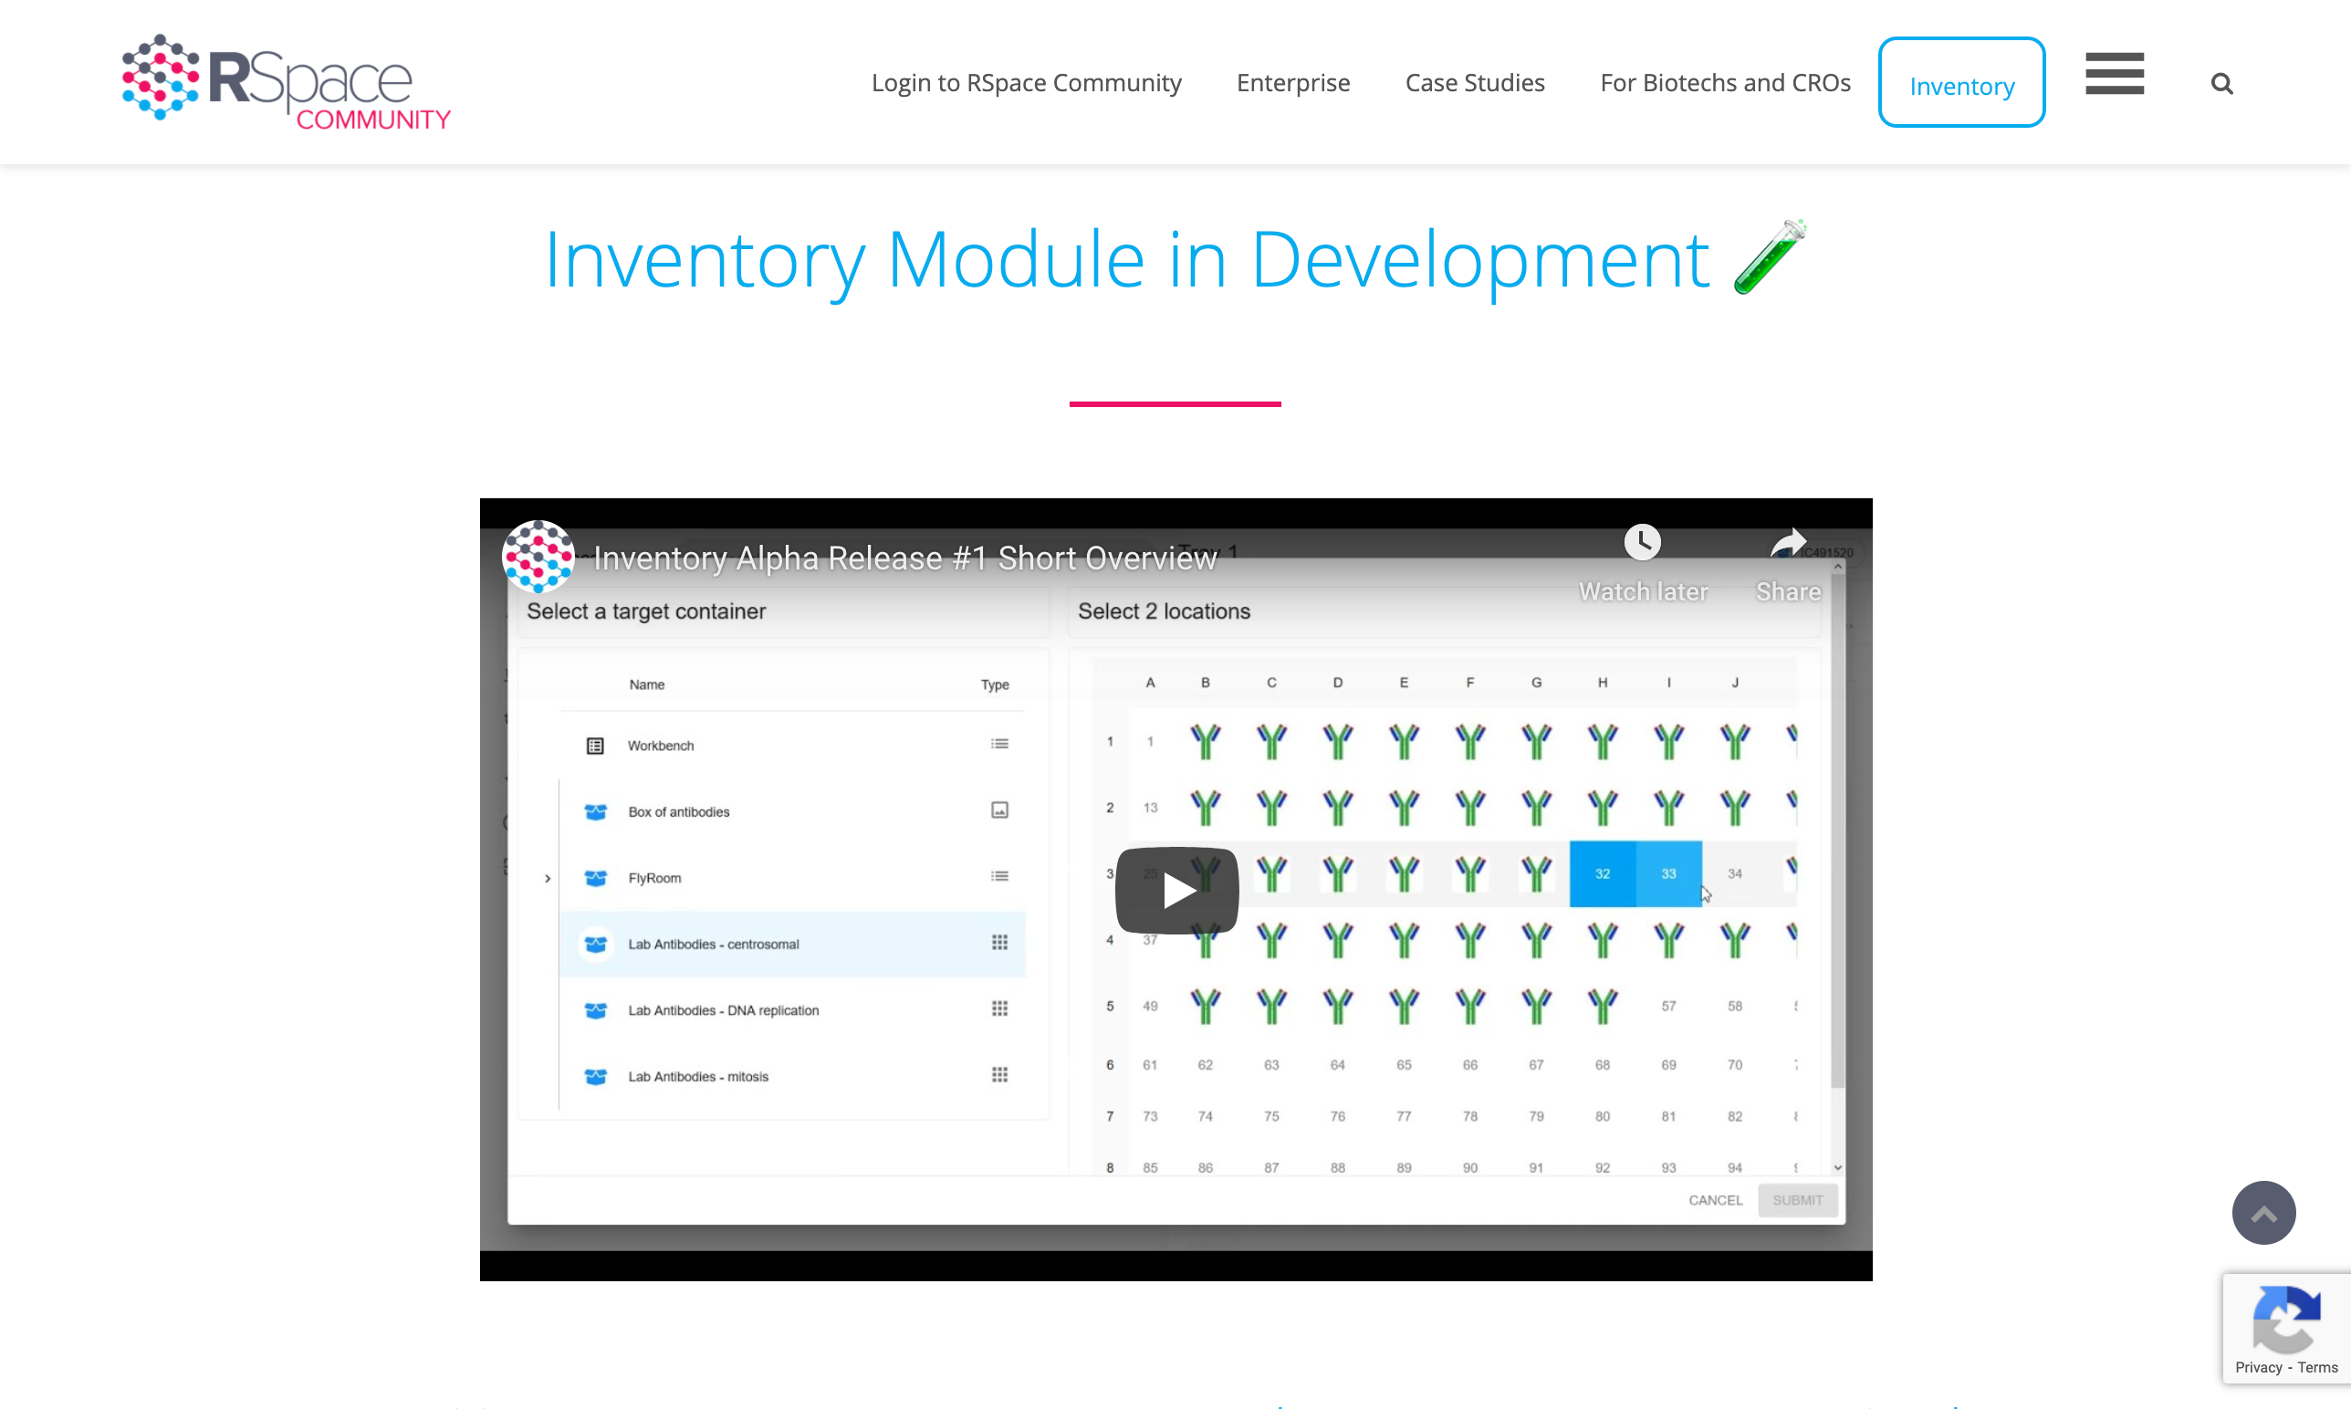Click the Share arrow icon

click(1787, 545)
